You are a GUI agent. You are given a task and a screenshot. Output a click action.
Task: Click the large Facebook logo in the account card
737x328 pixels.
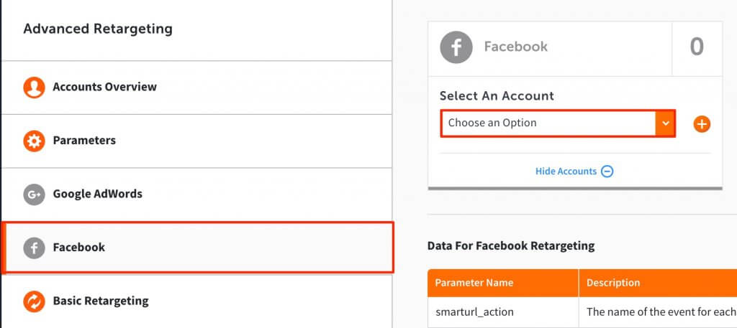pyautogui.click(x=456, y=47)
